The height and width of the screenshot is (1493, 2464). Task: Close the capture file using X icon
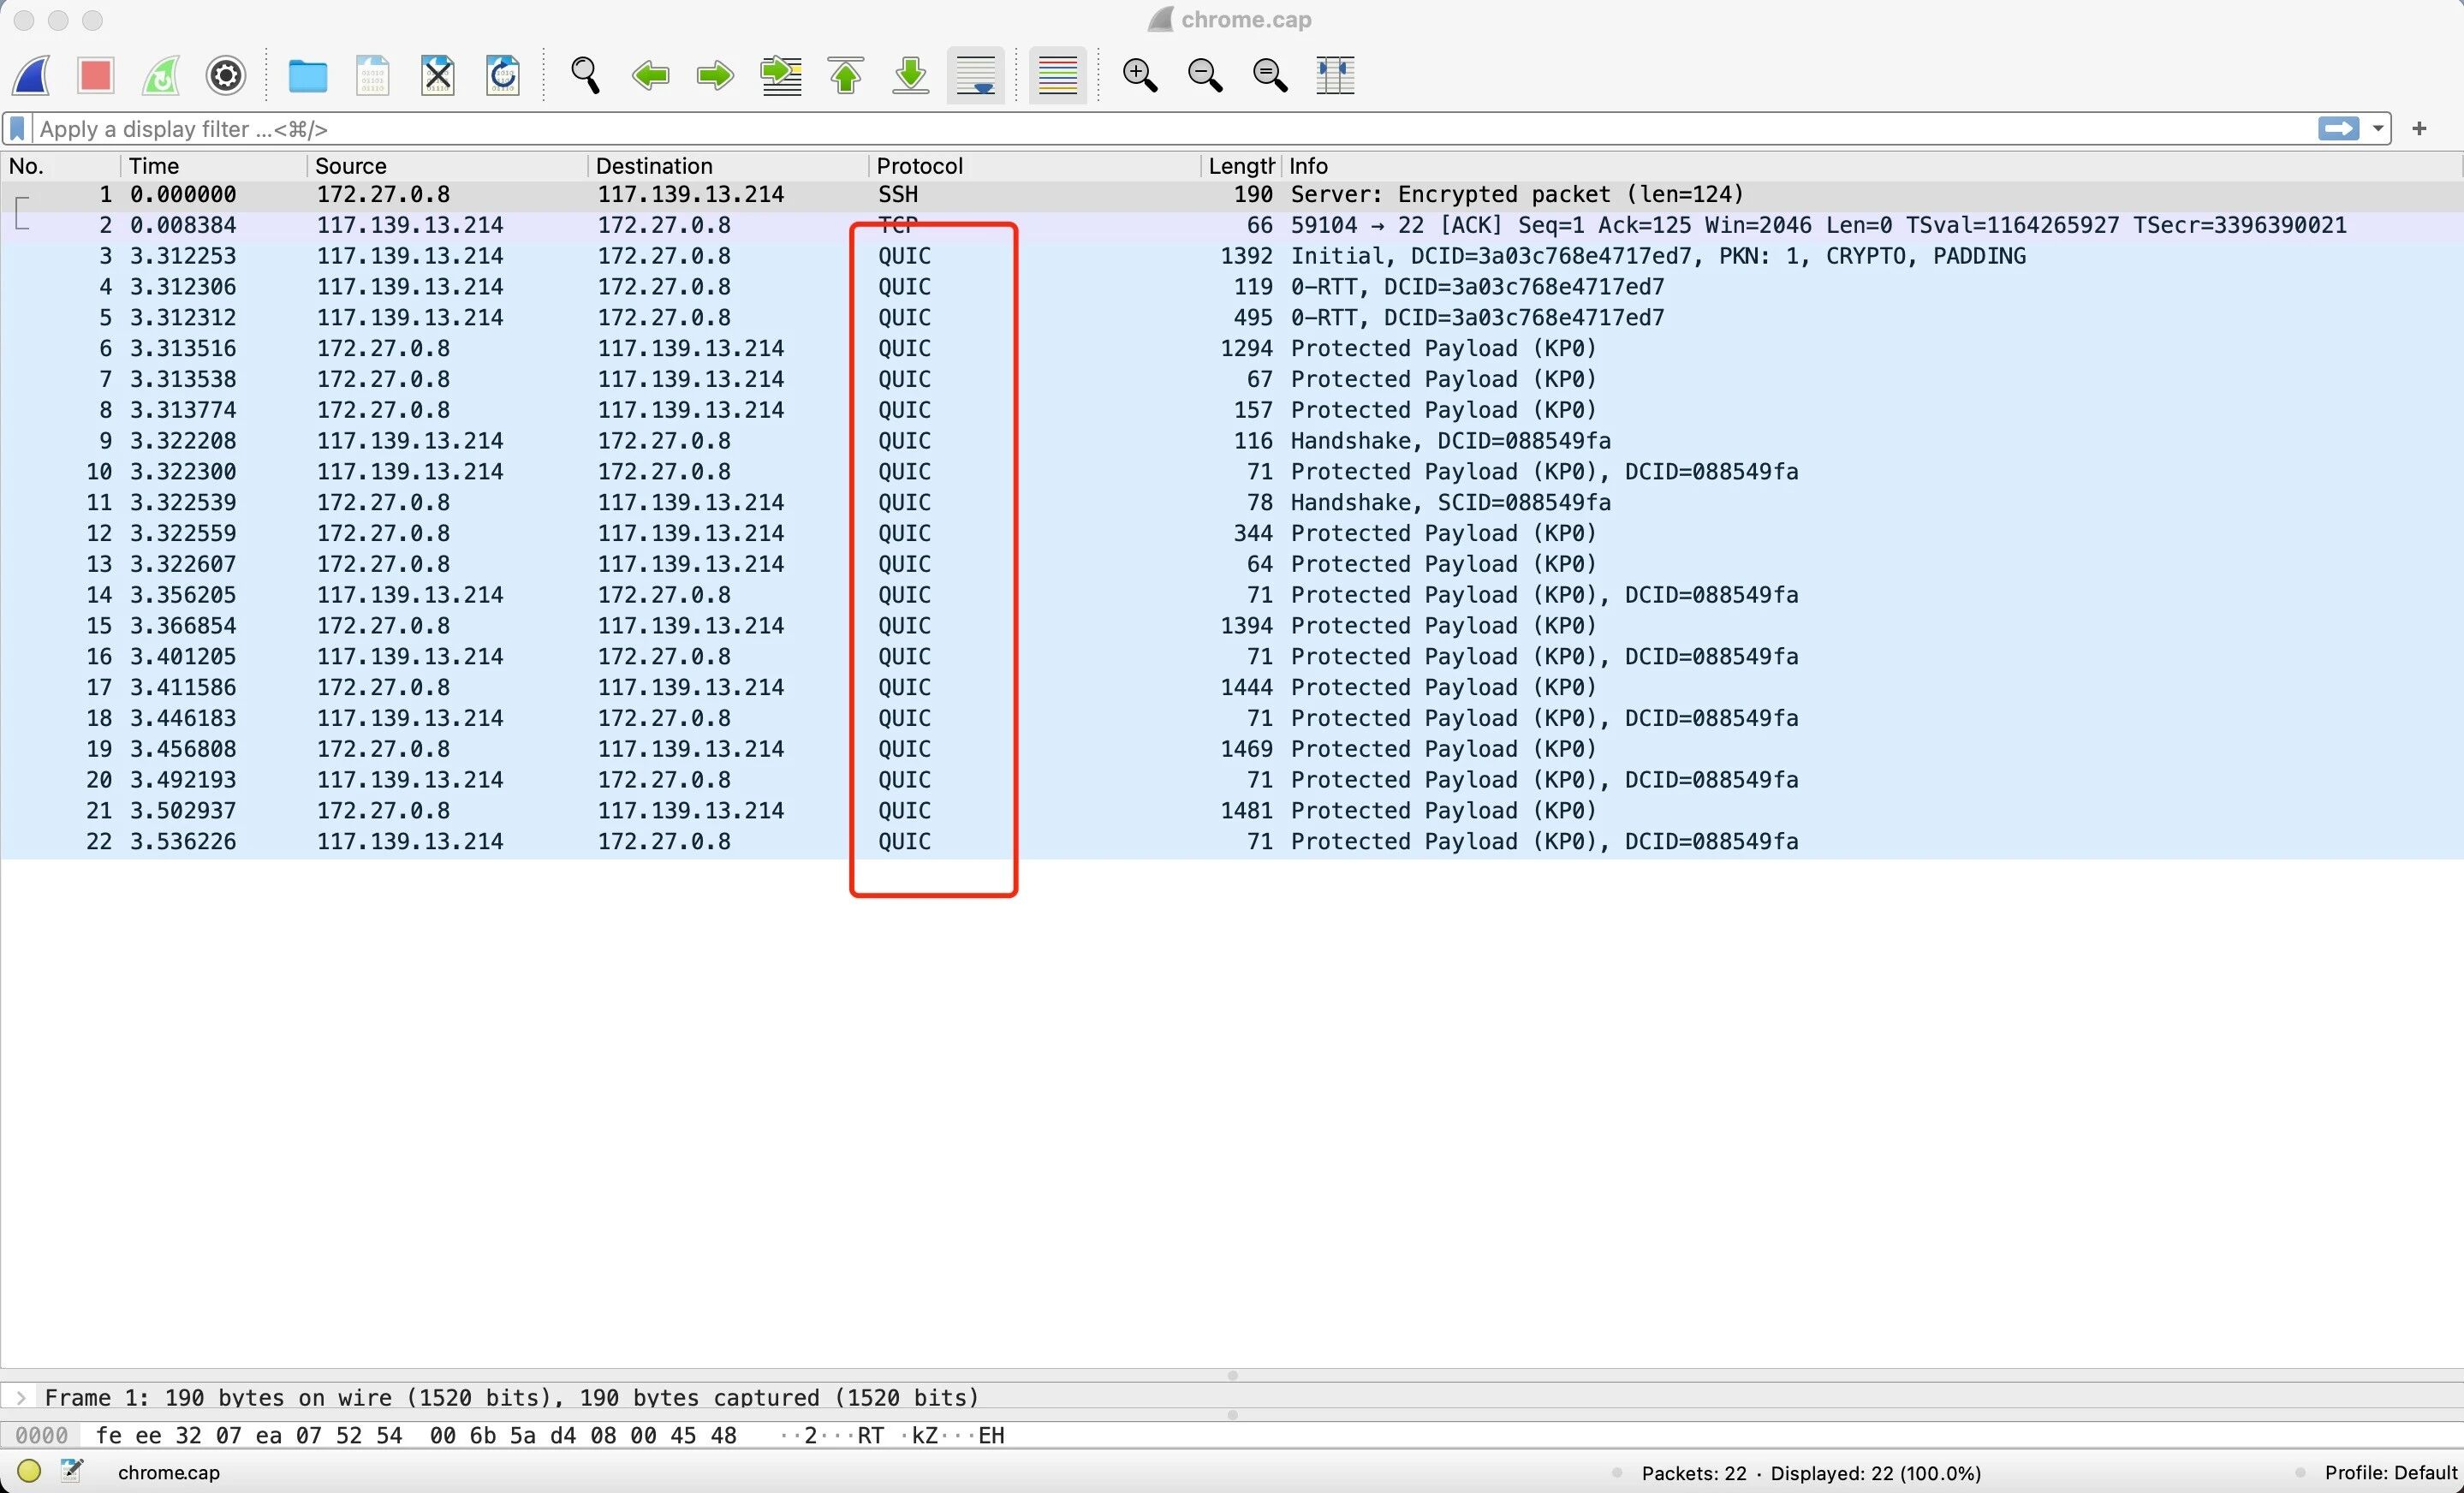pos(437,75)
